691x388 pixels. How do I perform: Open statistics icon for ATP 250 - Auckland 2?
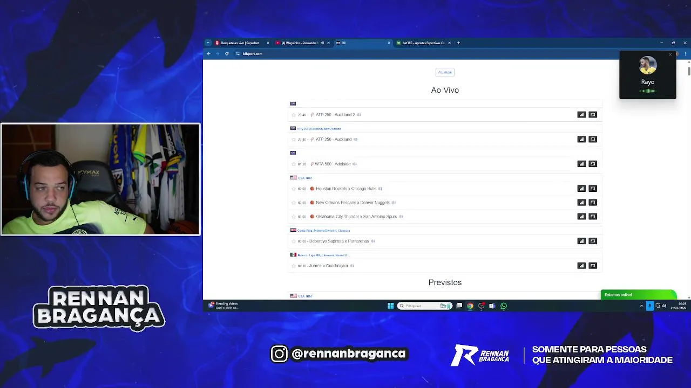(581, 115)
